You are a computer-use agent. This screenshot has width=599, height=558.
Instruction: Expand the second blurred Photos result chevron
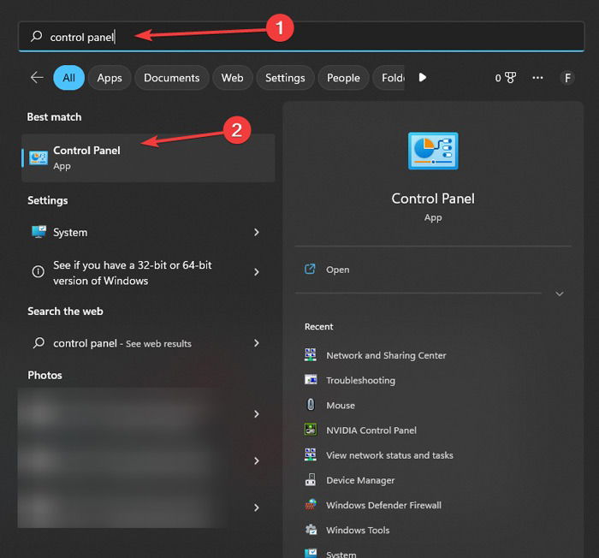pos(257,461)
